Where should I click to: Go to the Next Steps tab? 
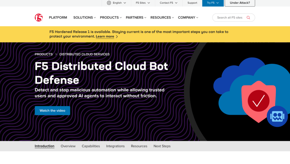pyautogui.click(x=162, y=146)
